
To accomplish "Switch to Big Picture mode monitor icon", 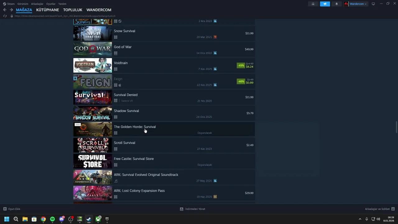I will point(373,4).
